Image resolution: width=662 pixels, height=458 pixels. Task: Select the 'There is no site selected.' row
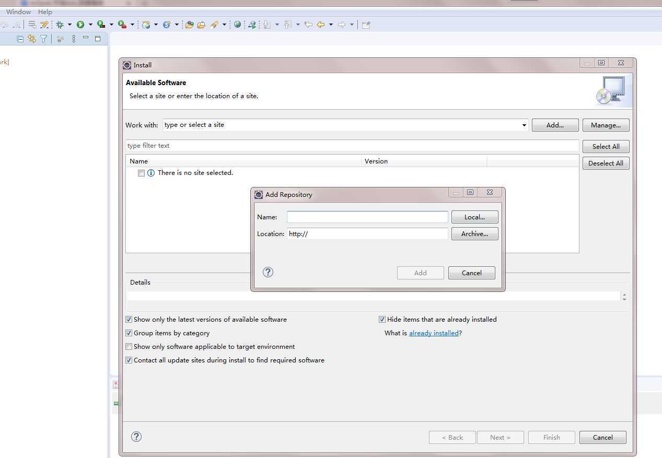(x=352, y=173)
